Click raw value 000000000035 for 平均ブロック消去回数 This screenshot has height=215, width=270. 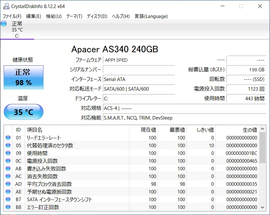pos(241,184)
